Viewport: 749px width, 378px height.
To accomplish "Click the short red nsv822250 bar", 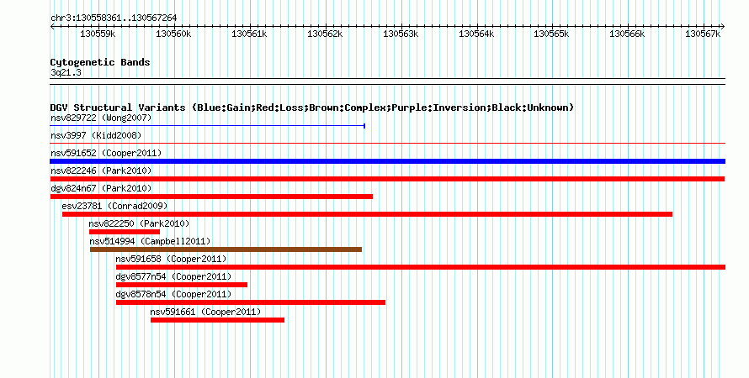I will pyautogui.click(x=125, y=232).
